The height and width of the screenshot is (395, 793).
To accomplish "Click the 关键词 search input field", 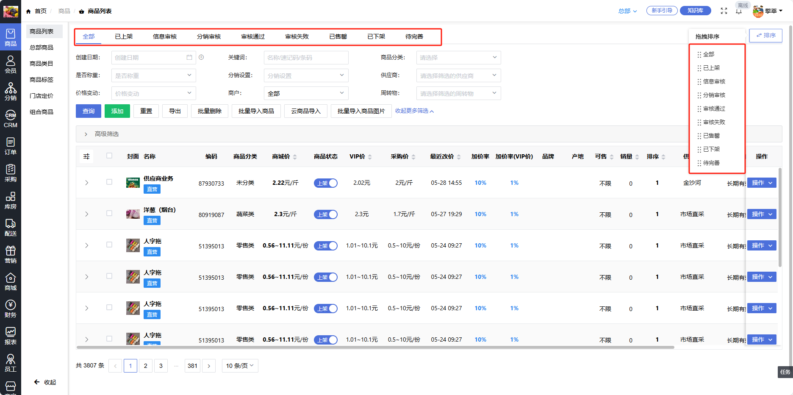I will [x=306, y=58].
